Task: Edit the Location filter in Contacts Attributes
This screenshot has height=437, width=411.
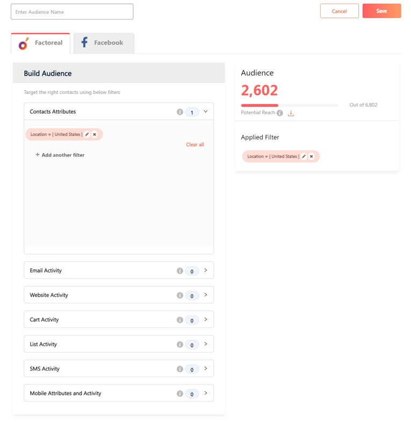Action: [87, 134]
